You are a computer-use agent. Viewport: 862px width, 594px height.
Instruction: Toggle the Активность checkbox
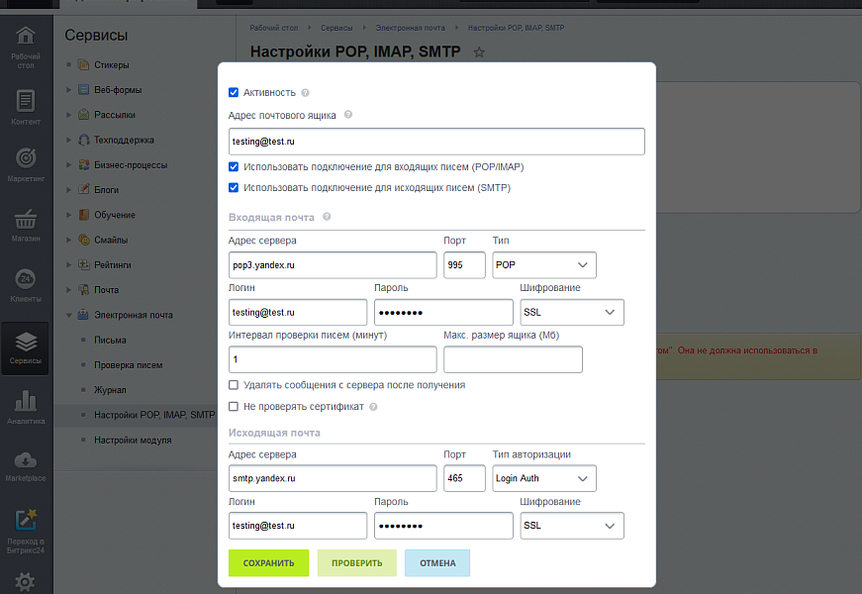(x=234, y=92)
